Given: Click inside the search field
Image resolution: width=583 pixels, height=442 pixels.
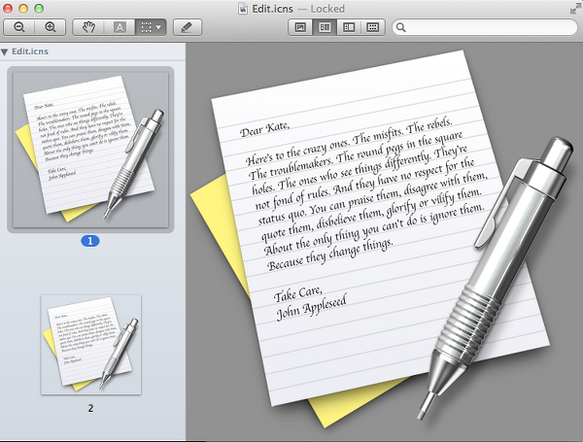Looking at the screenshot, I should click(x=485, y=27).
